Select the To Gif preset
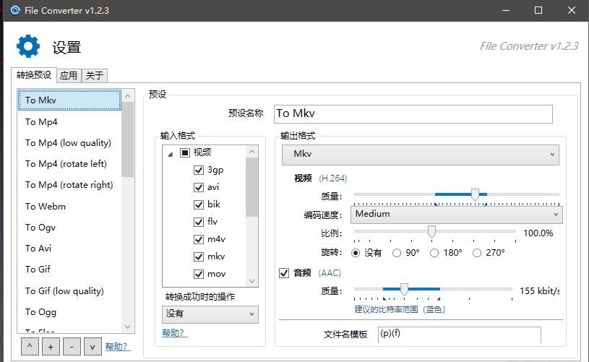Viewport: 589px width, 362px height. [x=69, y=270]
